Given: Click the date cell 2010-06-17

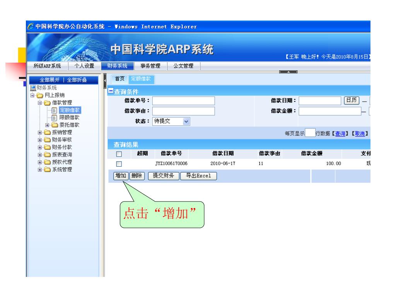Looking at the screenshot, I should click(223, 164).
